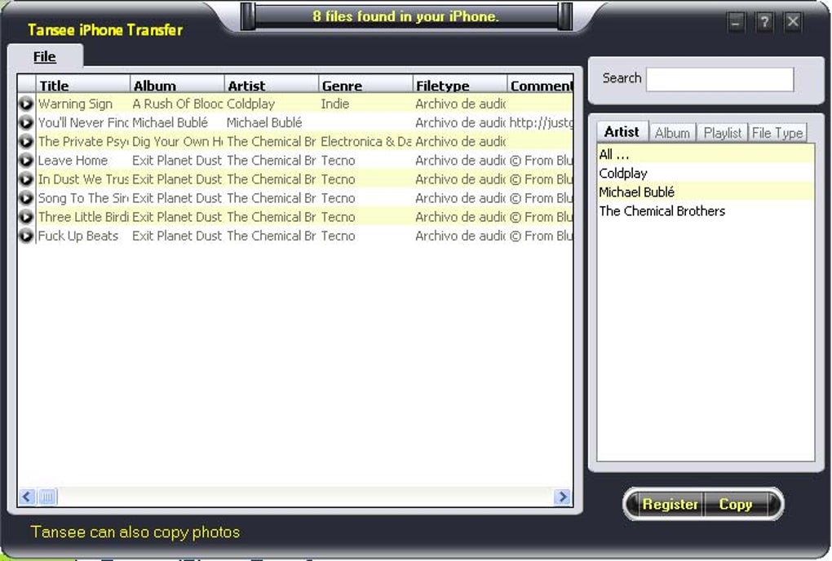The width and height of the screenshot is (832, 561).
Task: Play the Warning Sign track icon
Action: pyautogui.click(x=26, y=104)
